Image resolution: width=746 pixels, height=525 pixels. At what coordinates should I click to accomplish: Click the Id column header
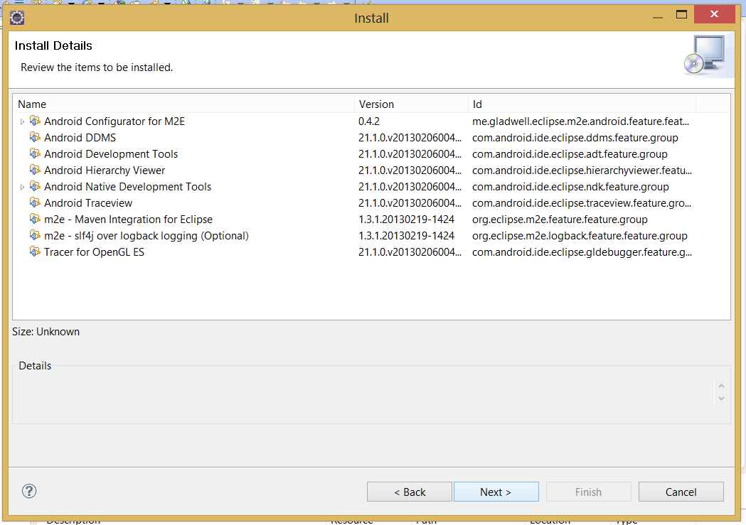581,104
